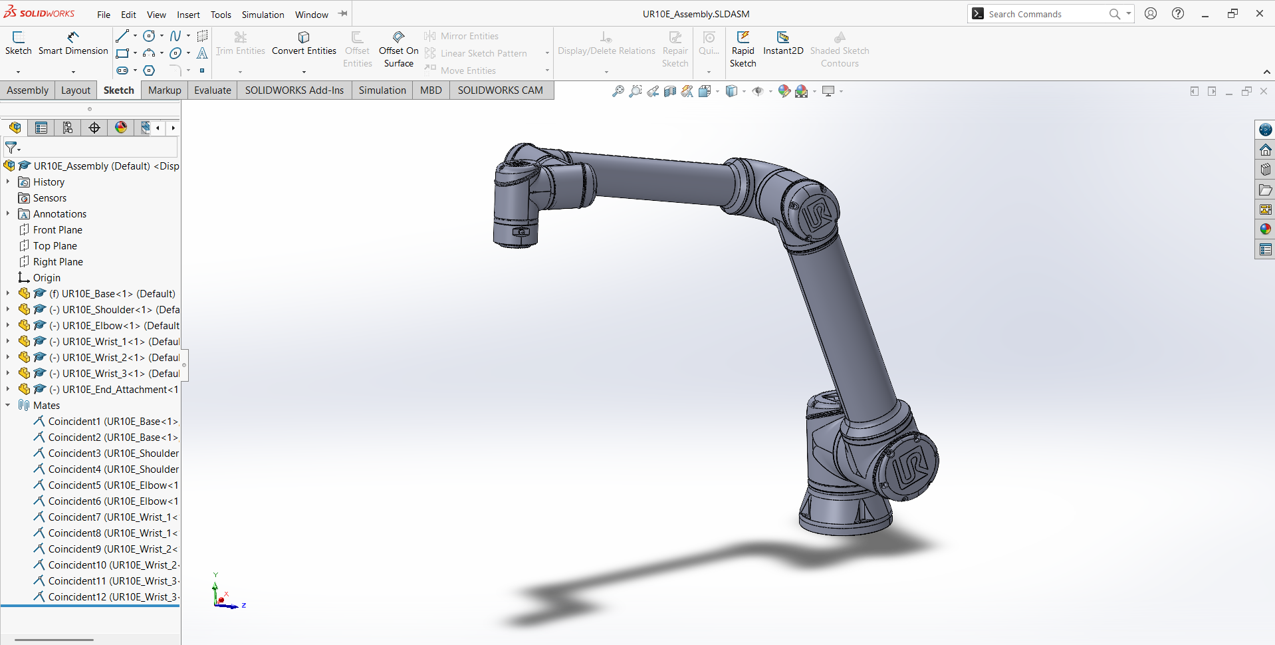1275x645 pixels.
Task: Click the sketch Plane tool icon
Action: click(x=202, y=36)
